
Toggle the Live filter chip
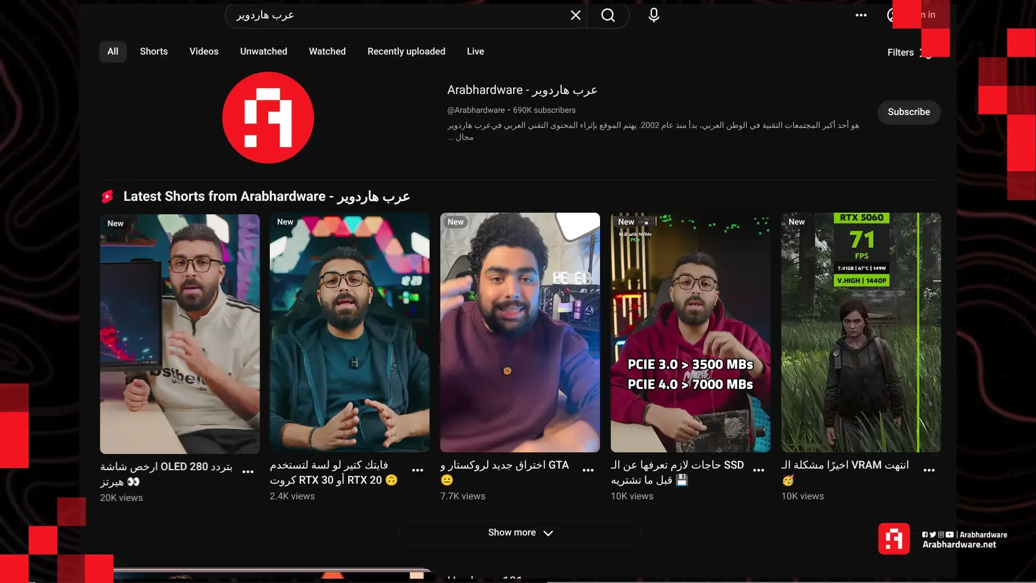coord(475,51)
